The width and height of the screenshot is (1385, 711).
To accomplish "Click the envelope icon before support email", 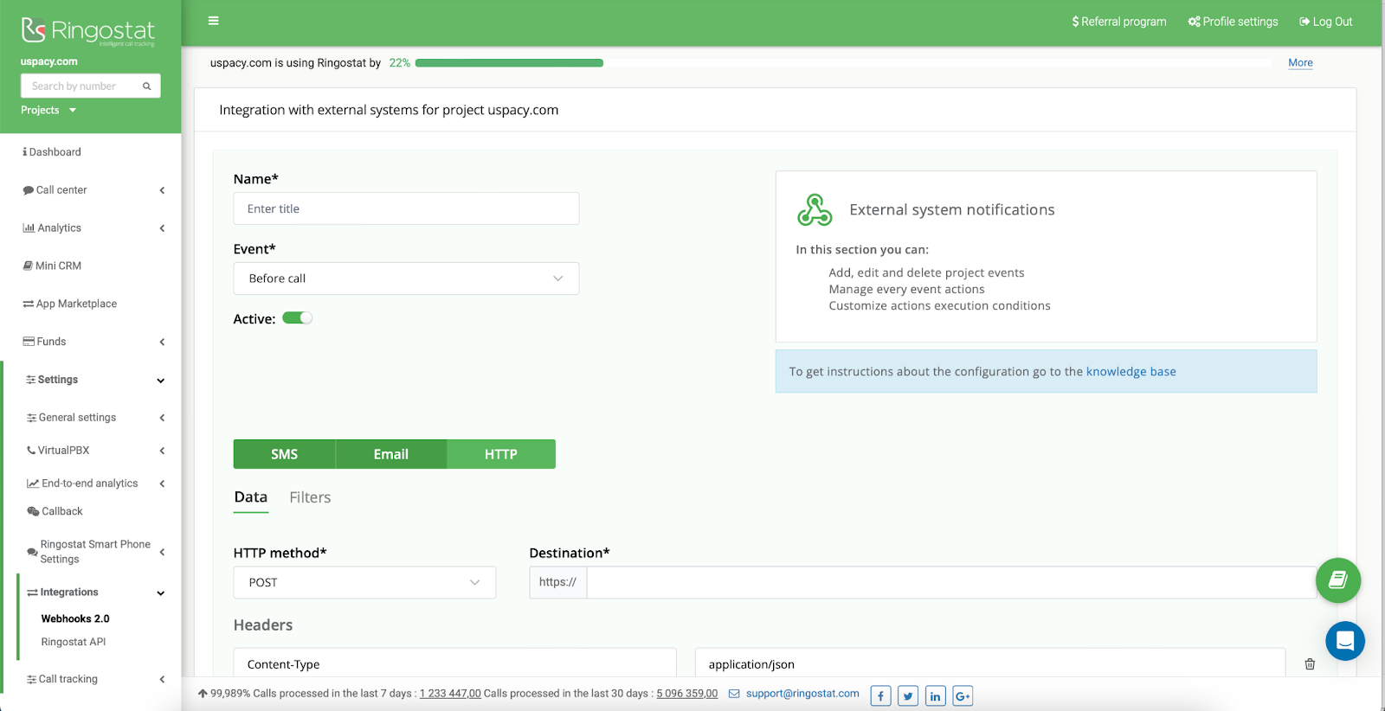I will click(x=734, y=694).
